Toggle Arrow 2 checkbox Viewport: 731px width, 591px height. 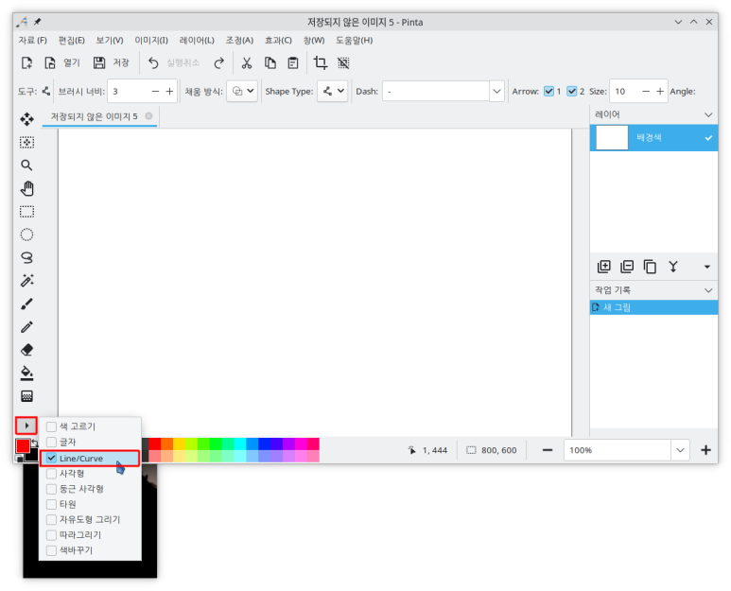pyautogui.click(x=571, y=92)
